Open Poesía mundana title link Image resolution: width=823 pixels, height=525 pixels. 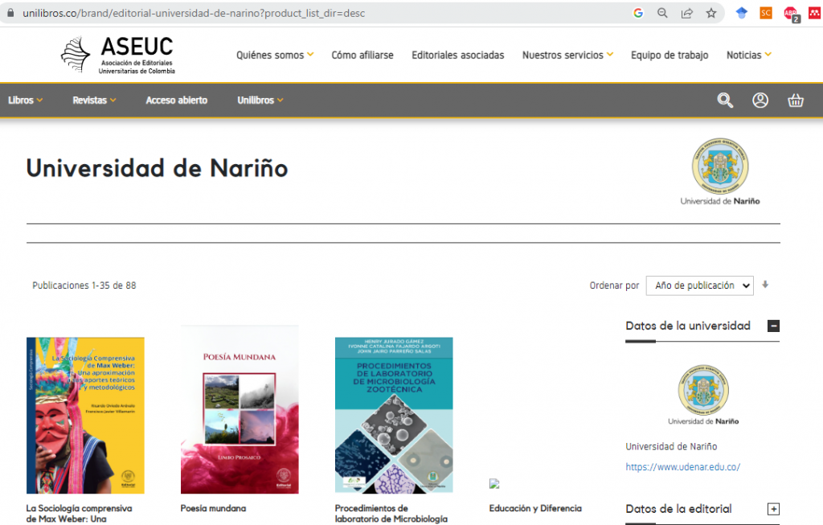(213, 508)
